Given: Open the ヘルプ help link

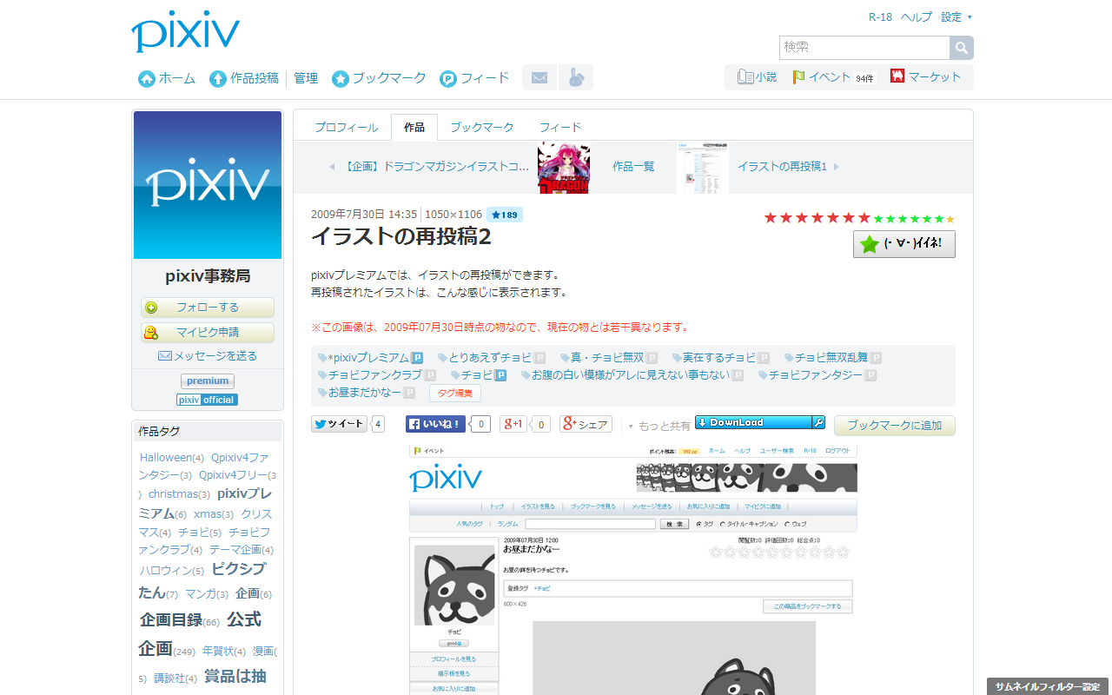Looking at the screenshot, I should (x=917, y=17).
